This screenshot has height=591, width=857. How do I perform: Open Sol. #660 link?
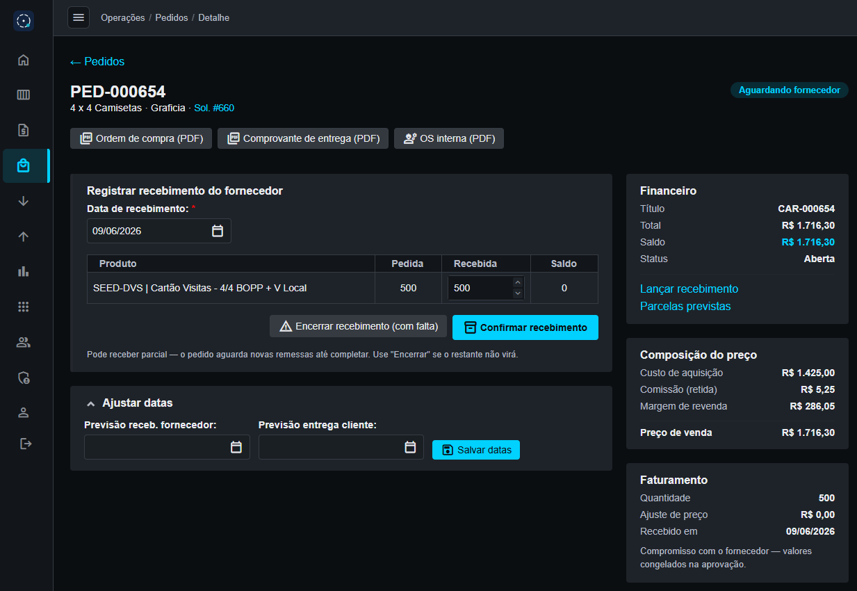tap(214, 108)
